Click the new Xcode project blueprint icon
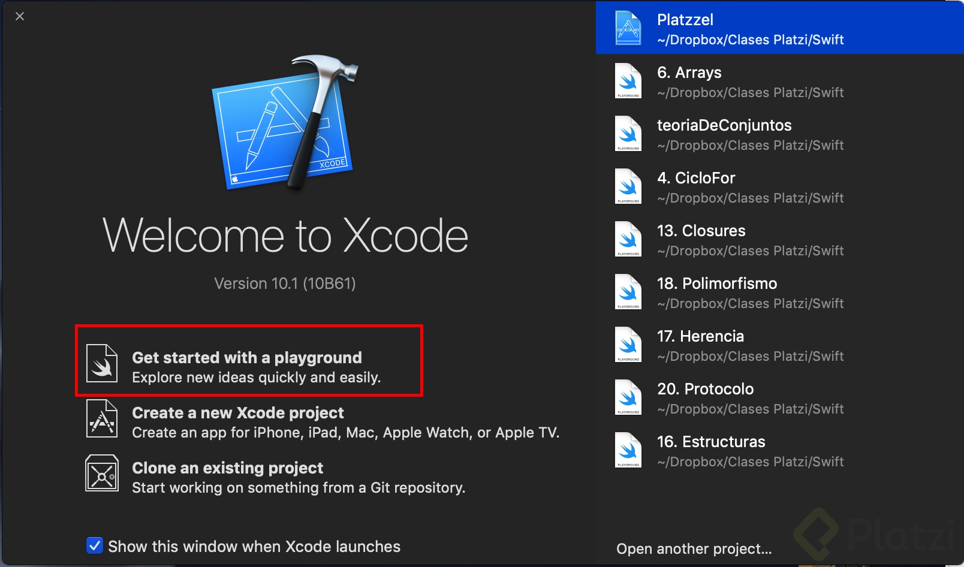The height and width of the screenshot is (567, 964). [x=102, y=419]
